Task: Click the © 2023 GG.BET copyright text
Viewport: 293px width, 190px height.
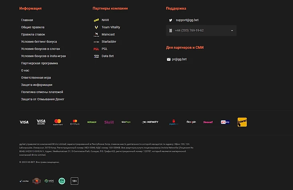Action: (39, 162)
